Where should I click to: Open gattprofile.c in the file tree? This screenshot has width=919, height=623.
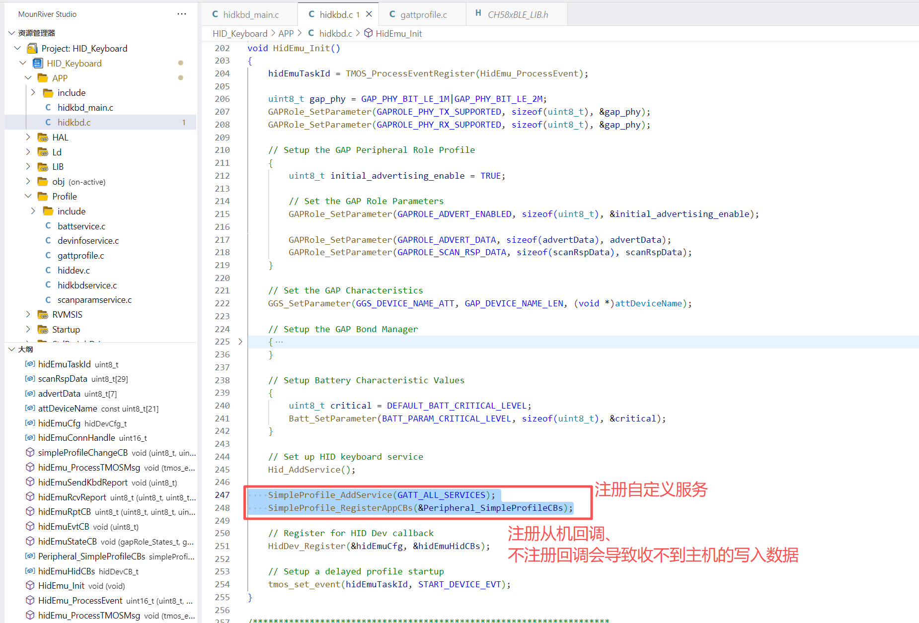coord(81,255)
